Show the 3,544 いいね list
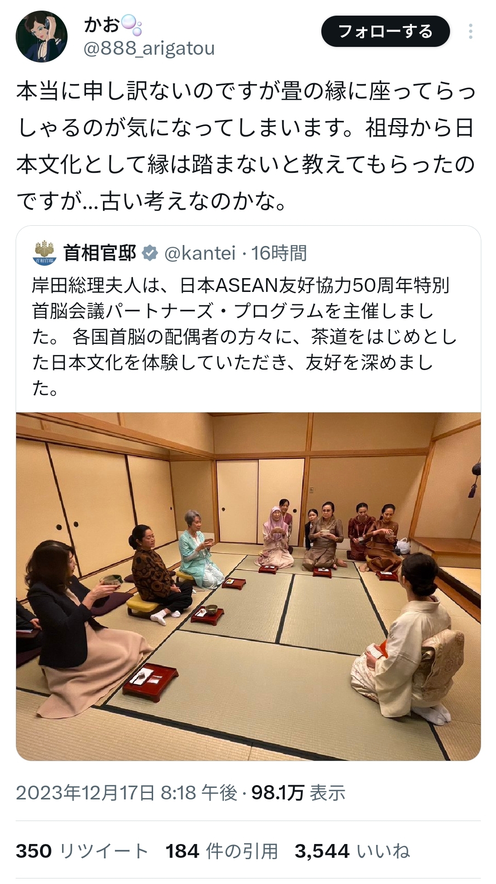Viewport: 496px width, 884px height. (352, 851)
